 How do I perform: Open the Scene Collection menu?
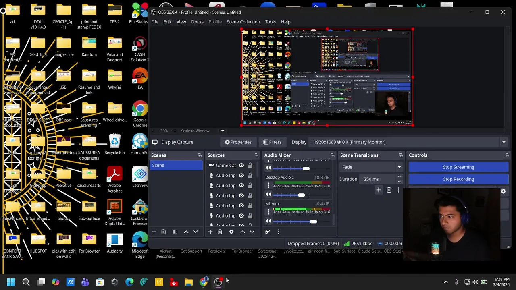click(x=243, y=22)
